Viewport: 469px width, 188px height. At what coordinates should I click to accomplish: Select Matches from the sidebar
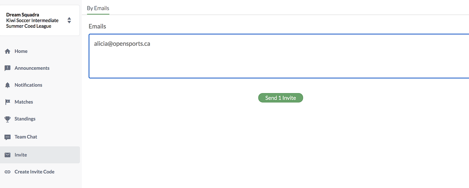click(24, 102)
